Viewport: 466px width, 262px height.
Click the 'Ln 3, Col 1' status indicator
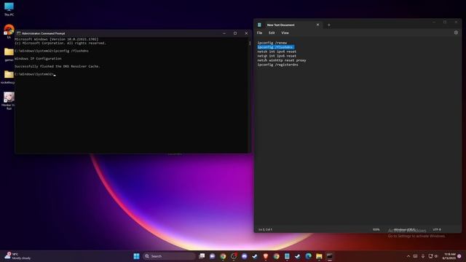click(x=265, y=230)
